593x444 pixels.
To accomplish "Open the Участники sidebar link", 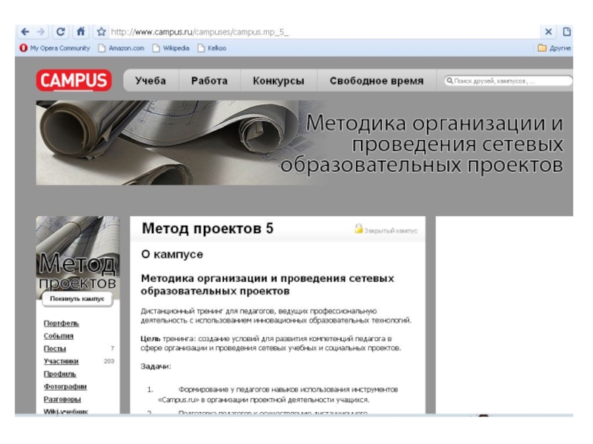I will [61, 361].
